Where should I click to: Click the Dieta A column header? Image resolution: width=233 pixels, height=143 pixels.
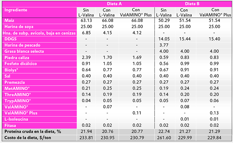click(114, 4)
